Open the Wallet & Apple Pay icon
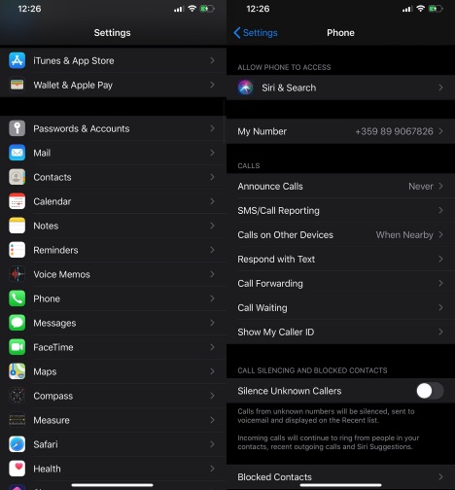 17,85
